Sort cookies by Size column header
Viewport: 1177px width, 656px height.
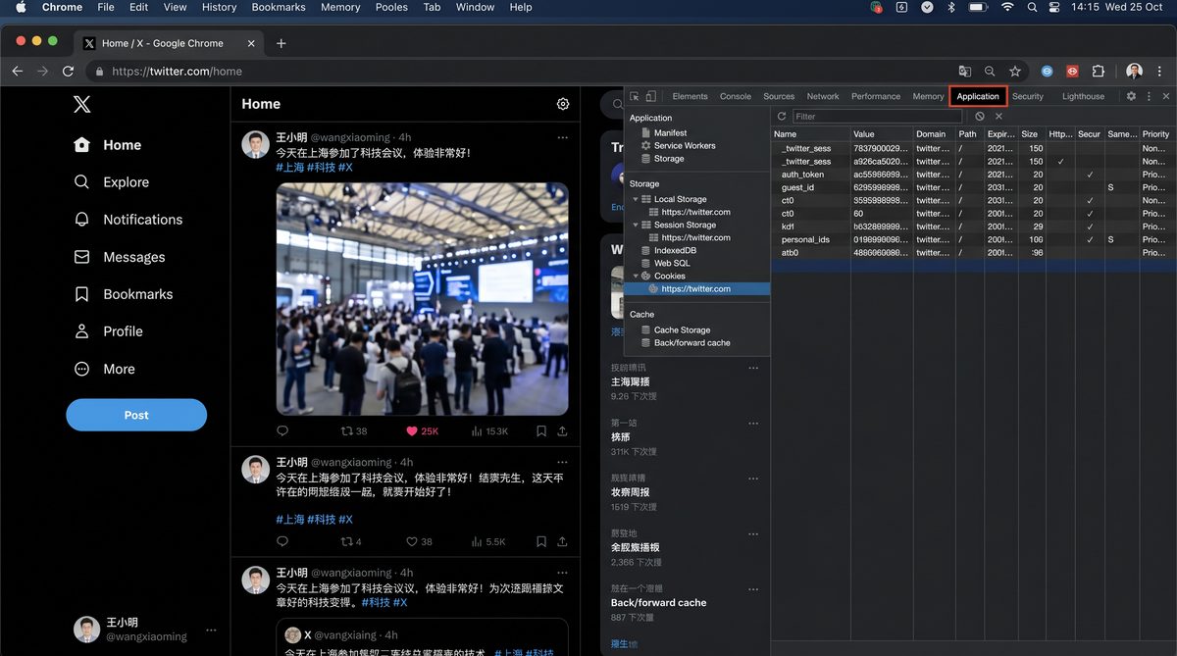click(1031, 134)
